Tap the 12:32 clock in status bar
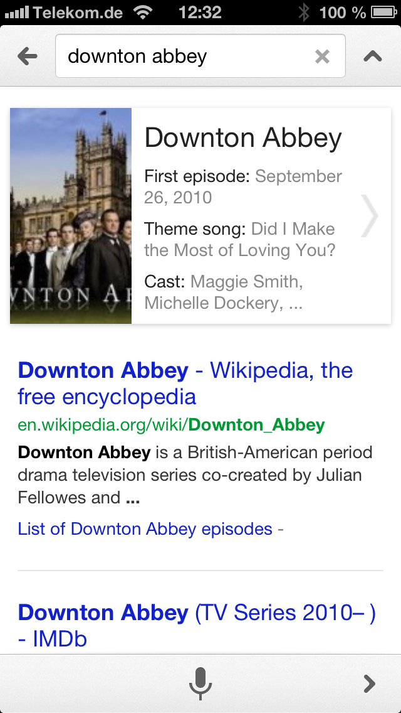This screenshot has height=713, width=401. point(200,12)
